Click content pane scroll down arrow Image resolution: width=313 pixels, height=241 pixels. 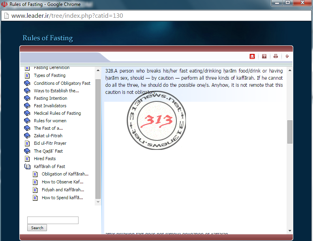click(x=290, y=231)
